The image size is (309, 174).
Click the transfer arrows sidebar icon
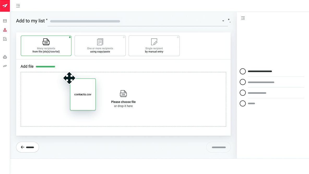coord(5,66)
